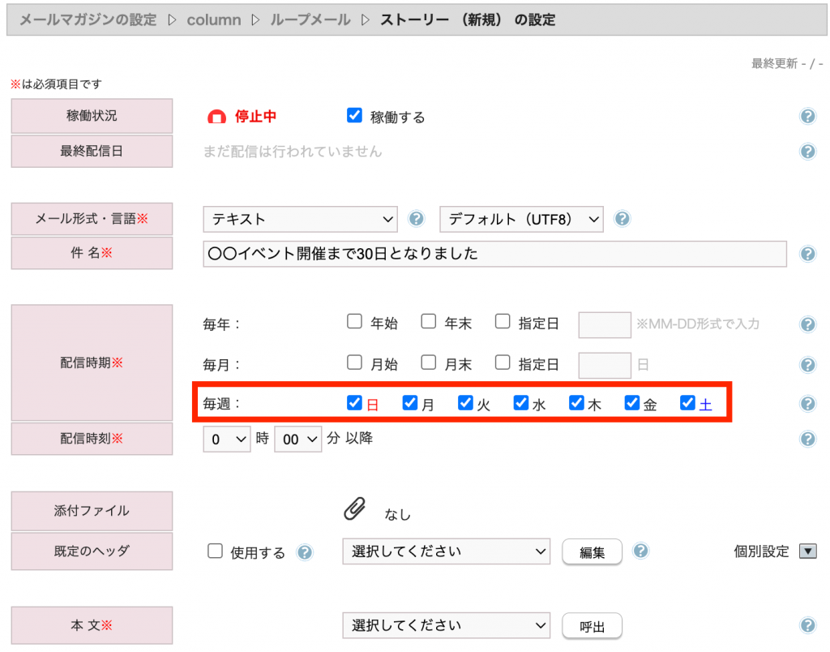
Task: Click the paperclip attachment icon
Action: click(354, 510)
